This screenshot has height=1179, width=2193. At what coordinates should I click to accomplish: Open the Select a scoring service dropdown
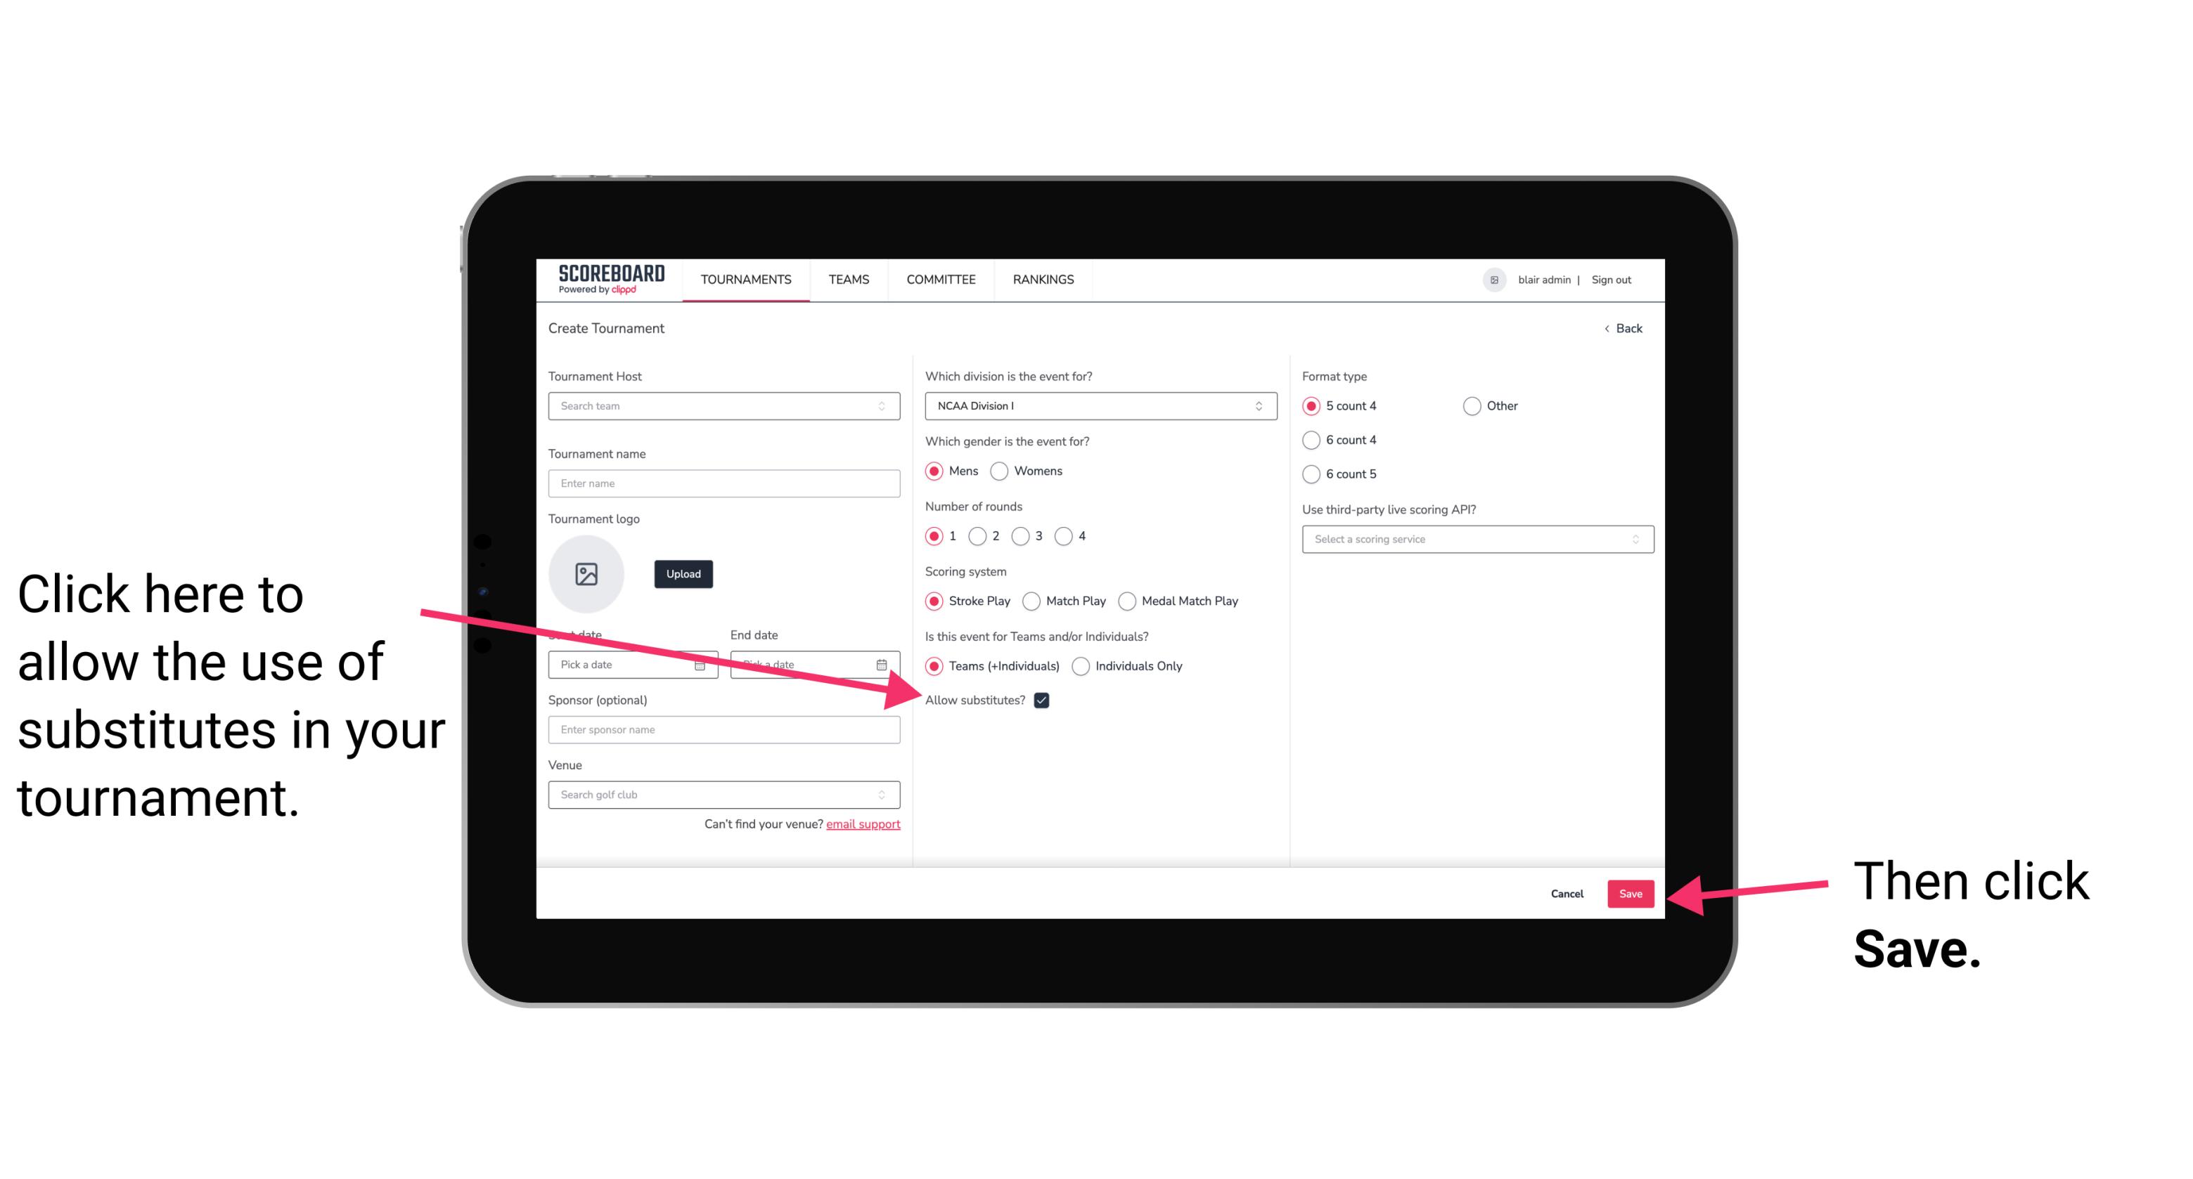click(1472, 539)
